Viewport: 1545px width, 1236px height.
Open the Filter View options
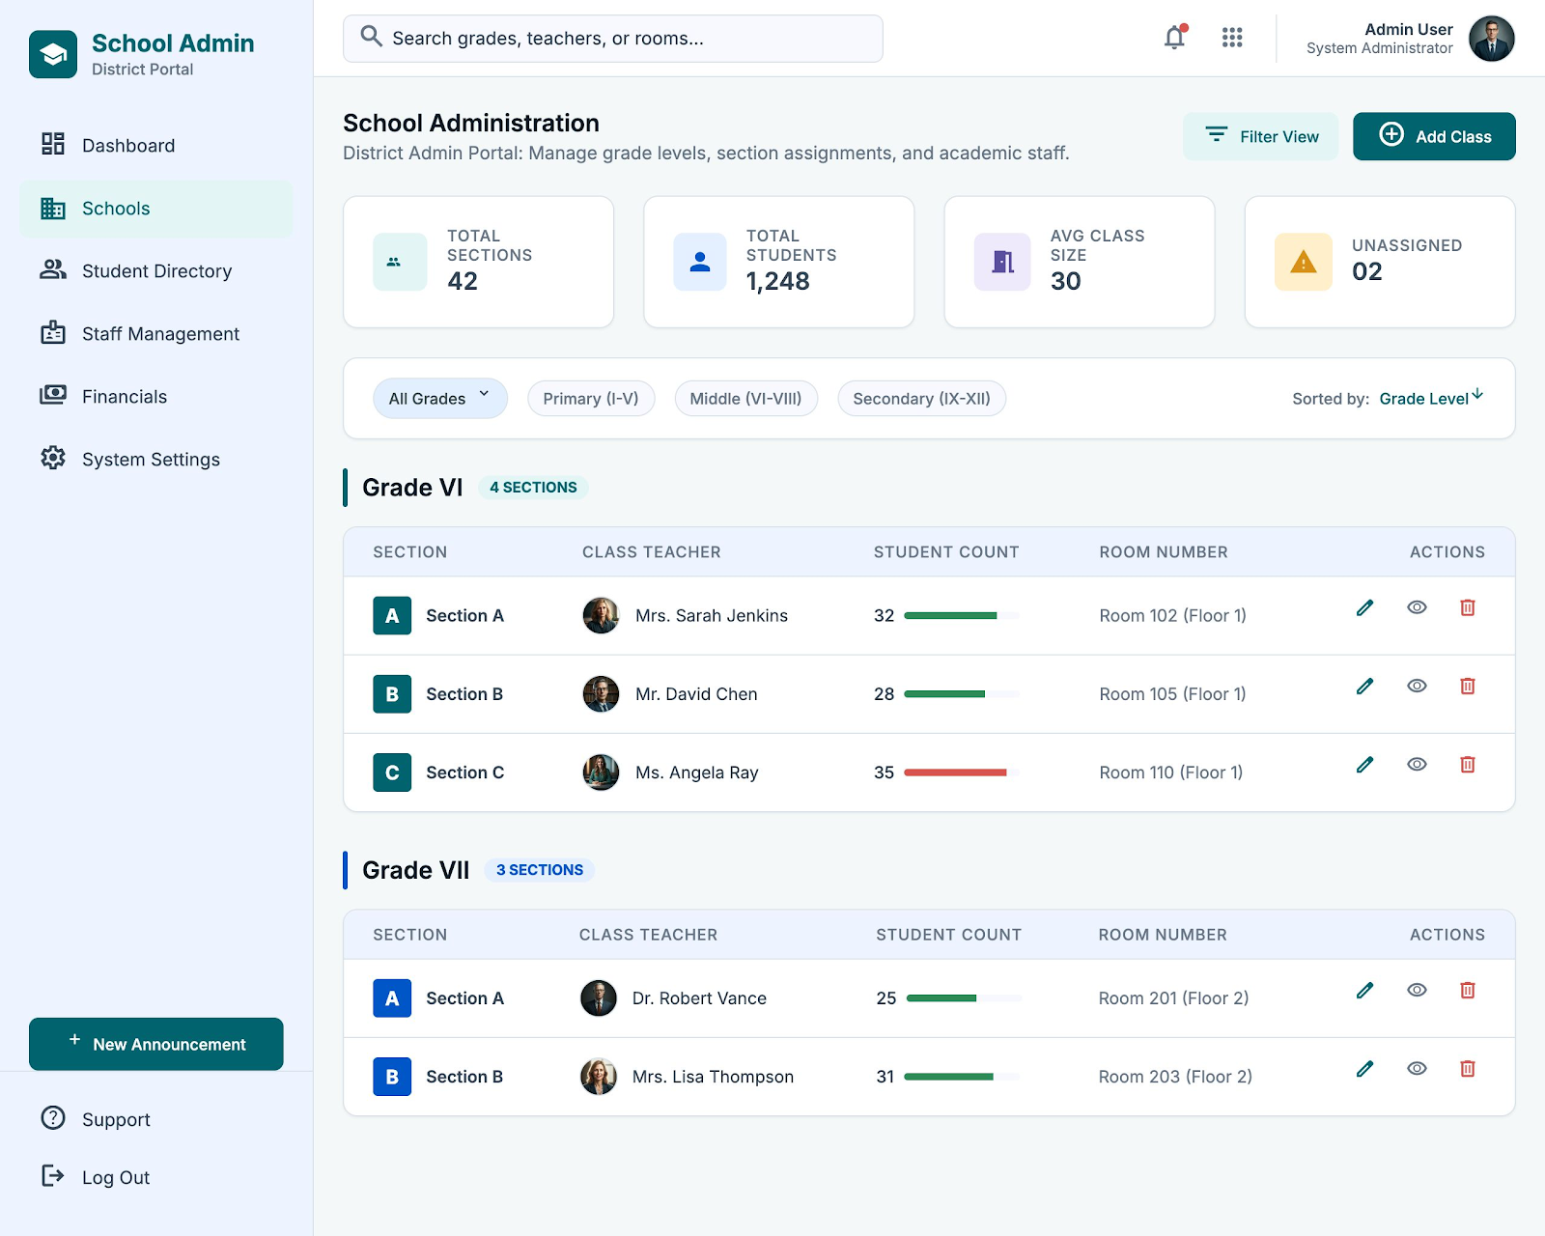[x=1261, y=136]
